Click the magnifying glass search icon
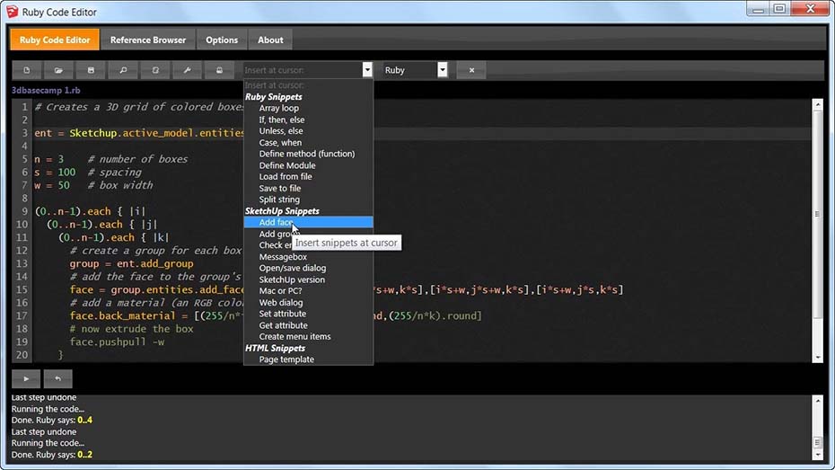Image resolution: width=835 pixels, height=470 pixels. tap(123, 70)
